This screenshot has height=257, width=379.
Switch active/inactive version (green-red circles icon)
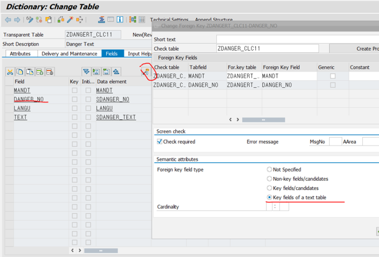click(39, 19)
